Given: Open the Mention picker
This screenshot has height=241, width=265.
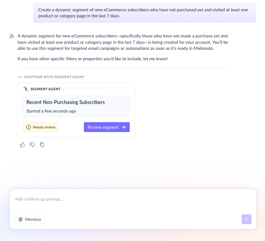Looking at the screenshot, I should 30,219.
